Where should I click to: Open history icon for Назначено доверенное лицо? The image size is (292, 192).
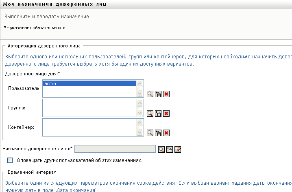pyautogui.click(x=170, y=149)
